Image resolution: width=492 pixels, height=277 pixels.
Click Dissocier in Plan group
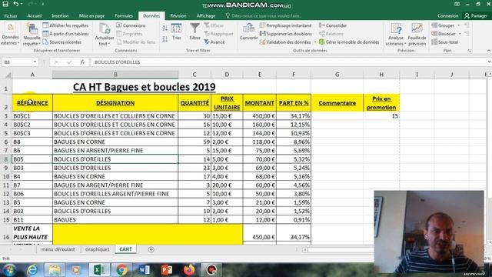[444, 34]
